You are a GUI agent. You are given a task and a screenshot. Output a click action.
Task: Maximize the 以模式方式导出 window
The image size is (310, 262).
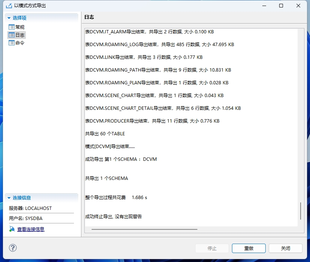tap(281, 6)
